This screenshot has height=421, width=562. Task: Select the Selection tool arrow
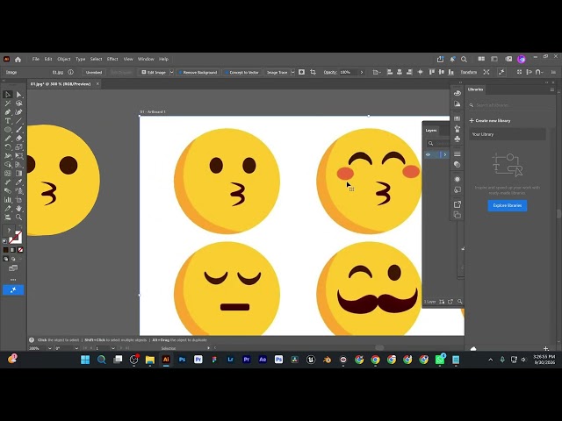(x=8, y=95)
